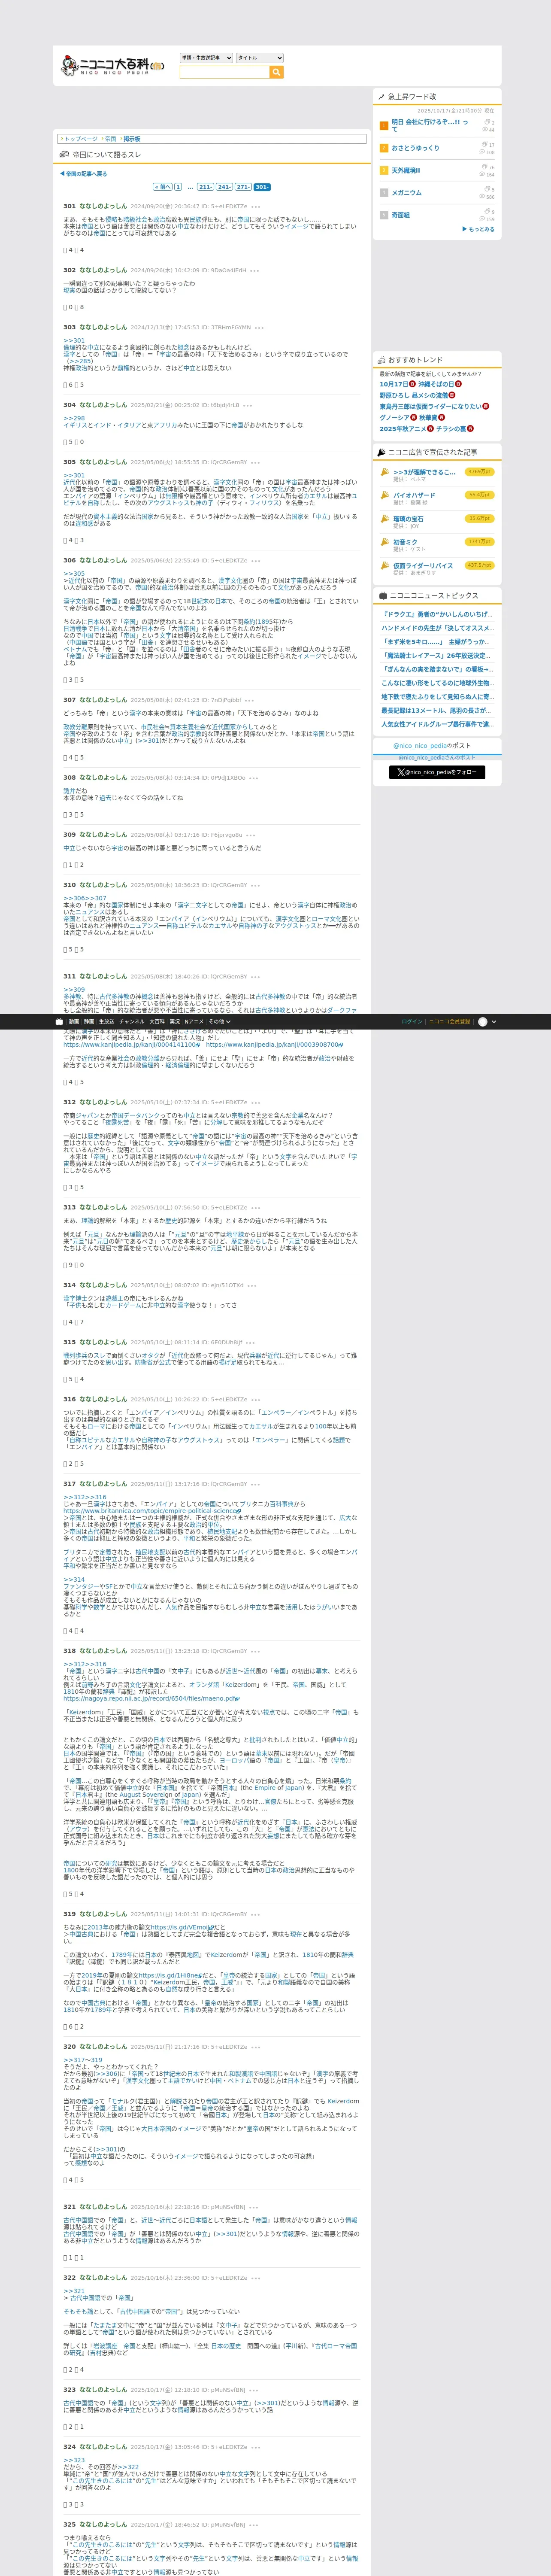The width and height of the screenshot is (551, 2576).
Task: Open 帝国 breadcrumb link
Action: [x=111, y=139]
